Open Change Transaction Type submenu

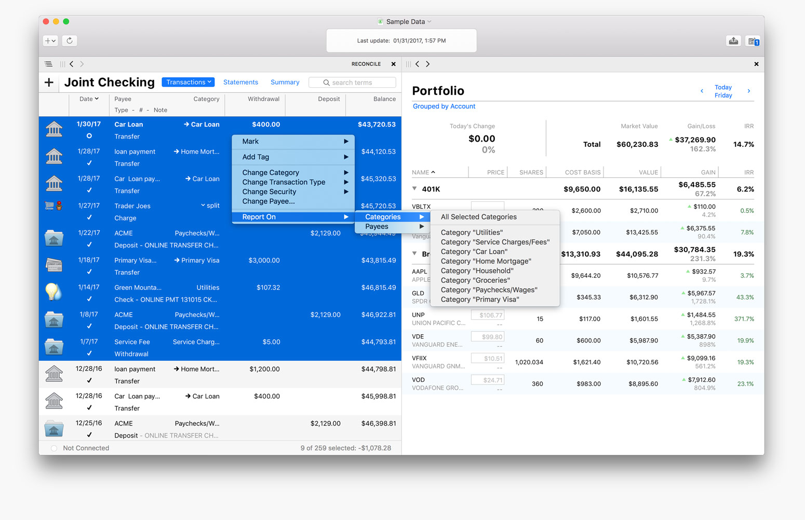click(293, 182)
